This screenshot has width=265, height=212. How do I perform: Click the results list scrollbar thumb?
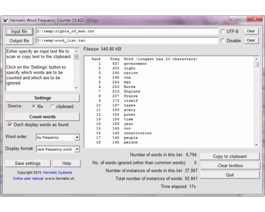tap(256, 65)
